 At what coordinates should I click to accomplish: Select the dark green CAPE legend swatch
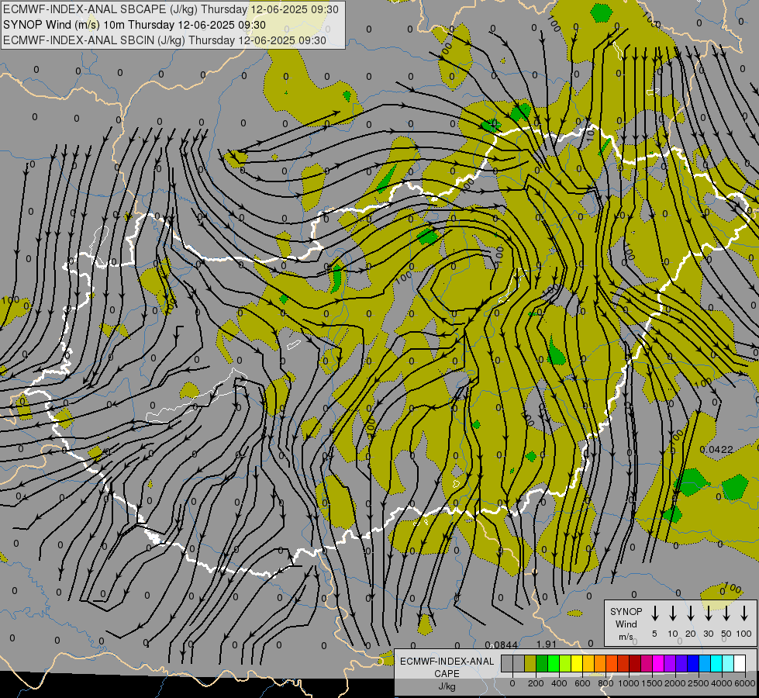click(x=542, y=663)
